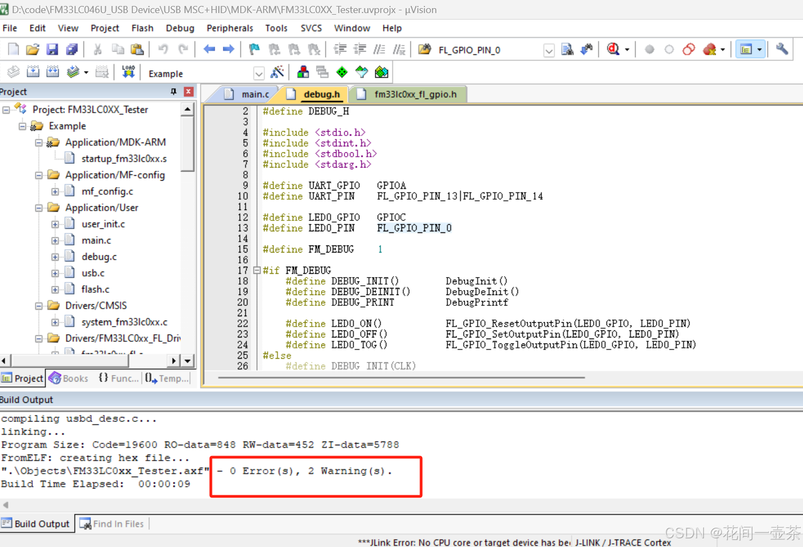
Task: Open kill breakpoints dropdown arrow
Action: pos(723,50)
